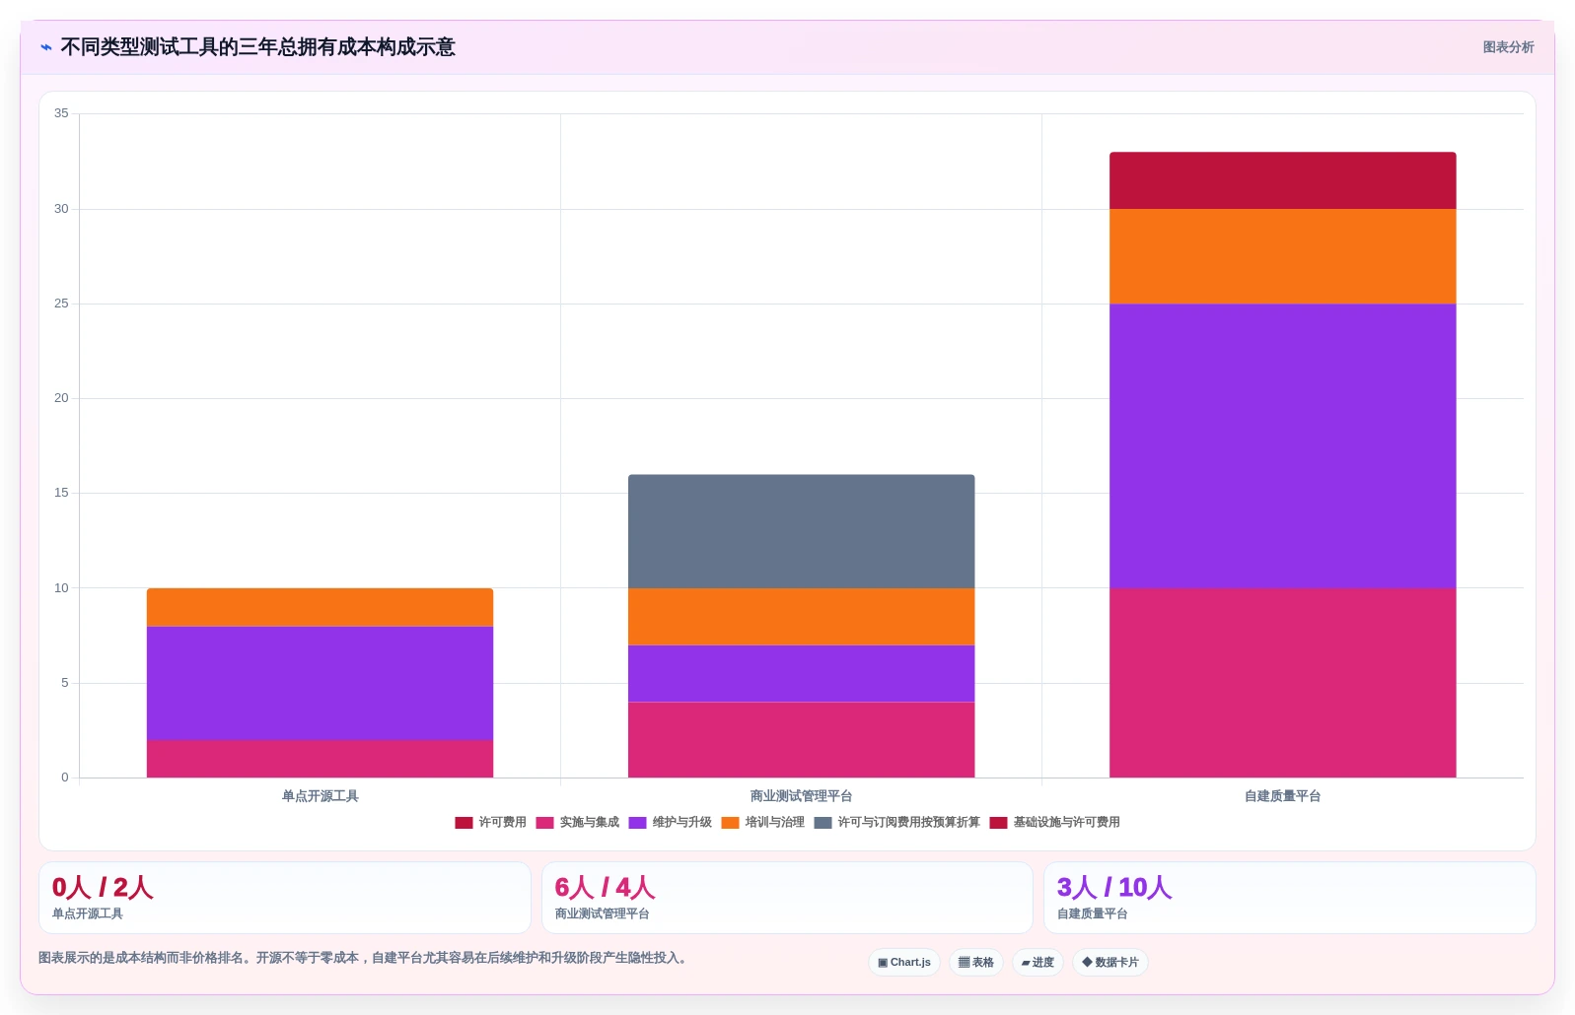The height and width of the screenshot is (1015, 1575).
Task: Click the y-axis value 10
Action: (x=61, y=588)
